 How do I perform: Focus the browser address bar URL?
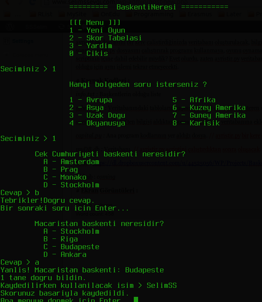click(120, 2)
